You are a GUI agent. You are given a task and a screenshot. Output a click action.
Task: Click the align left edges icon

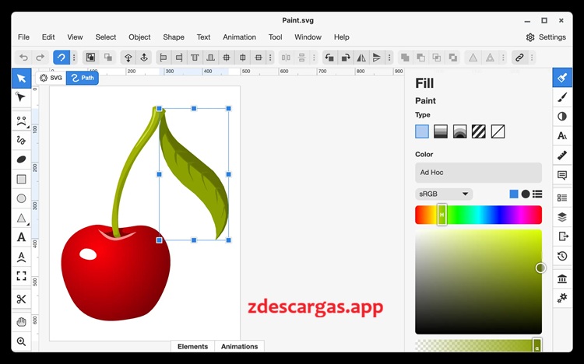point(164,58)
